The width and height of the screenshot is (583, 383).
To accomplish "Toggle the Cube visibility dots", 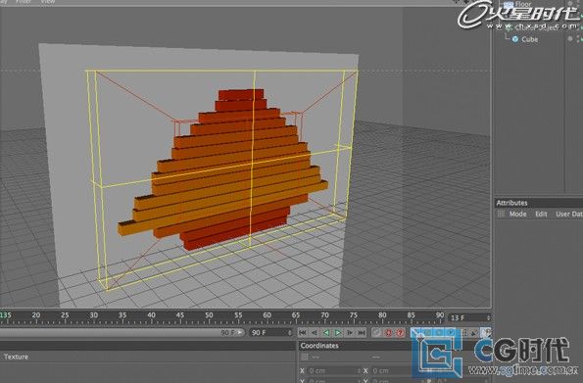I will coord(577,38).
